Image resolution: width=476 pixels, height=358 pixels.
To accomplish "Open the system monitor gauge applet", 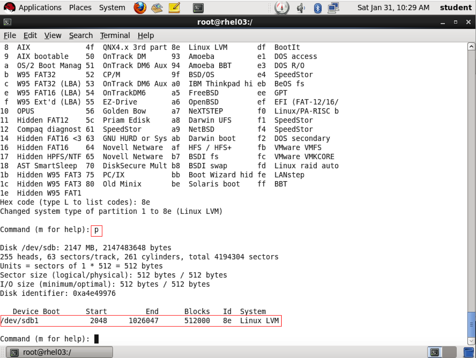I will [x=281, y=8].
